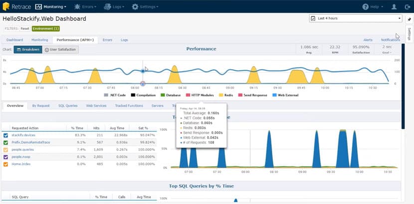This screenshot has height=204, width=414.
Task: Open the Home.Index action link
Action: point(21,164)
